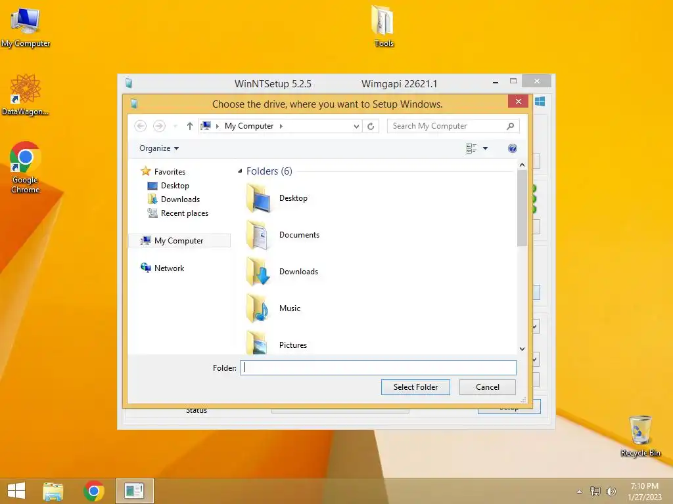This screenshot has width=673, height=504.
Task: Select the Music folder
Action: pos(274,308)
